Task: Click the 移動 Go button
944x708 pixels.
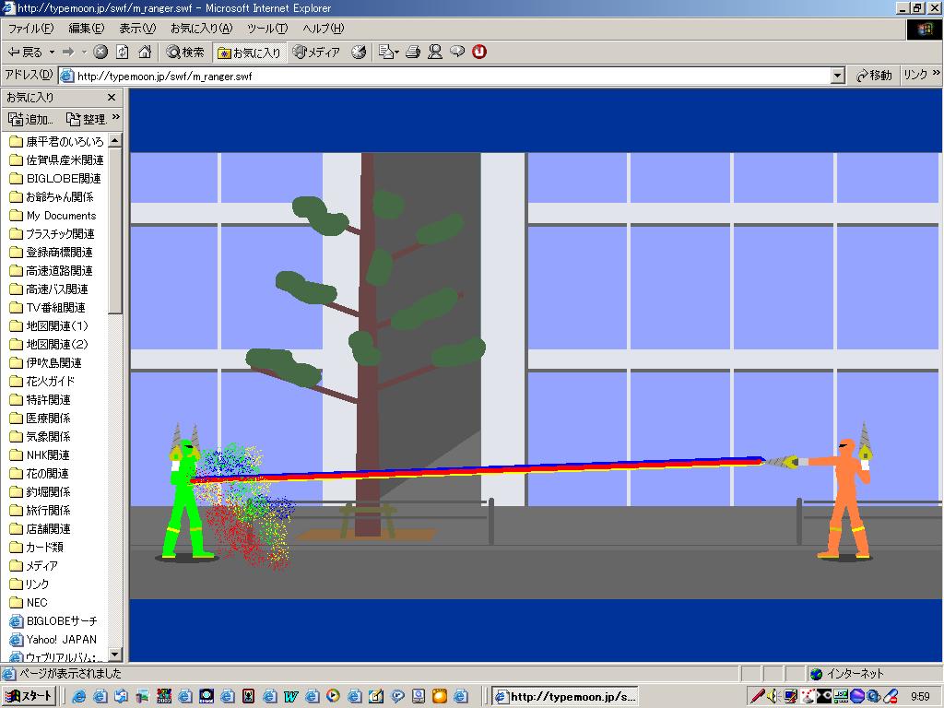Action: (874, 76)
